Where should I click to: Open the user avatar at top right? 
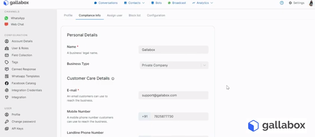(312, 3)
